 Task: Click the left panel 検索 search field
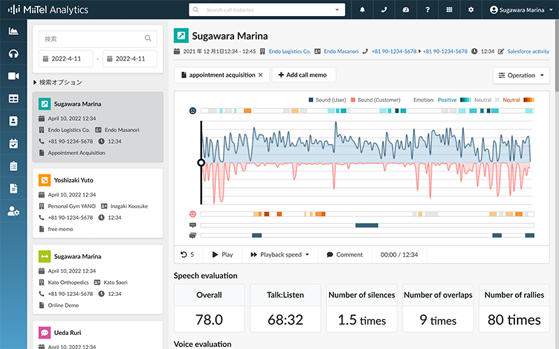tap(98, 38)
